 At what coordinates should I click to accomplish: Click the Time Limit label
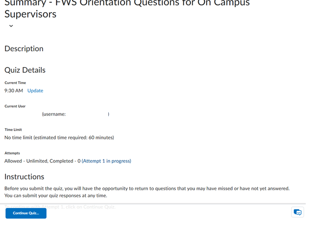tap(13, 130)
